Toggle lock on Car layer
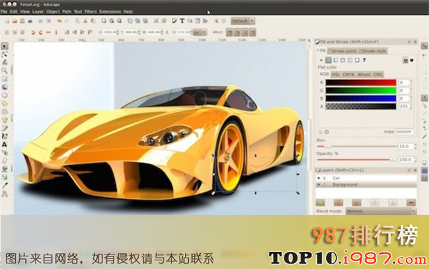Image resolution: width=429 pixels, height=269 pixels. (325, 178)
